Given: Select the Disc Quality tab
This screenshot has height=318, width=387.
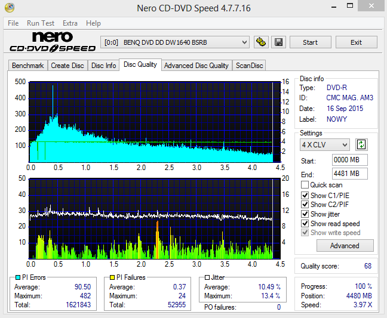Looking at the screenshot, I should 140,64.
